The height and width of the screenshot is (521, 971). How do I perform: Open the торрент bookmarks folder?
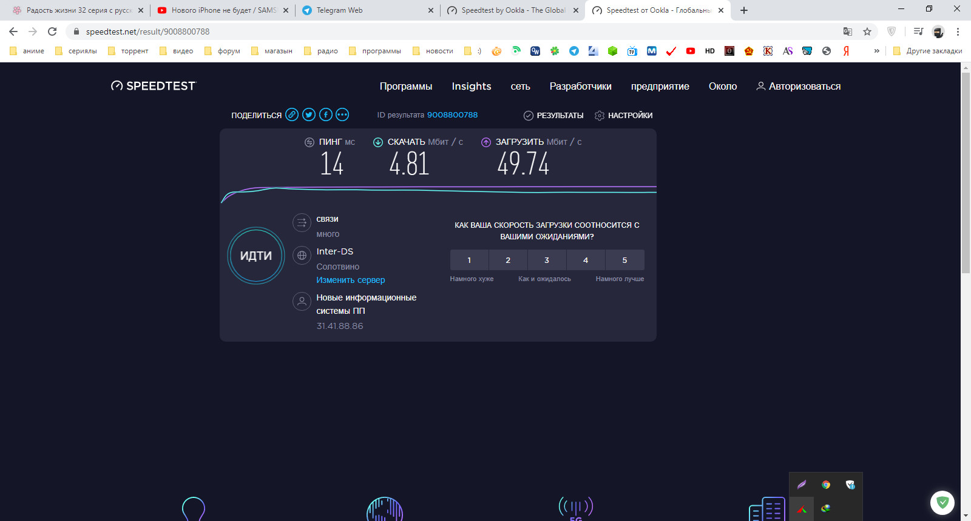128,51
